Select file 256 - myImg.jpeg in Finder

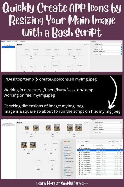point(100,168)
